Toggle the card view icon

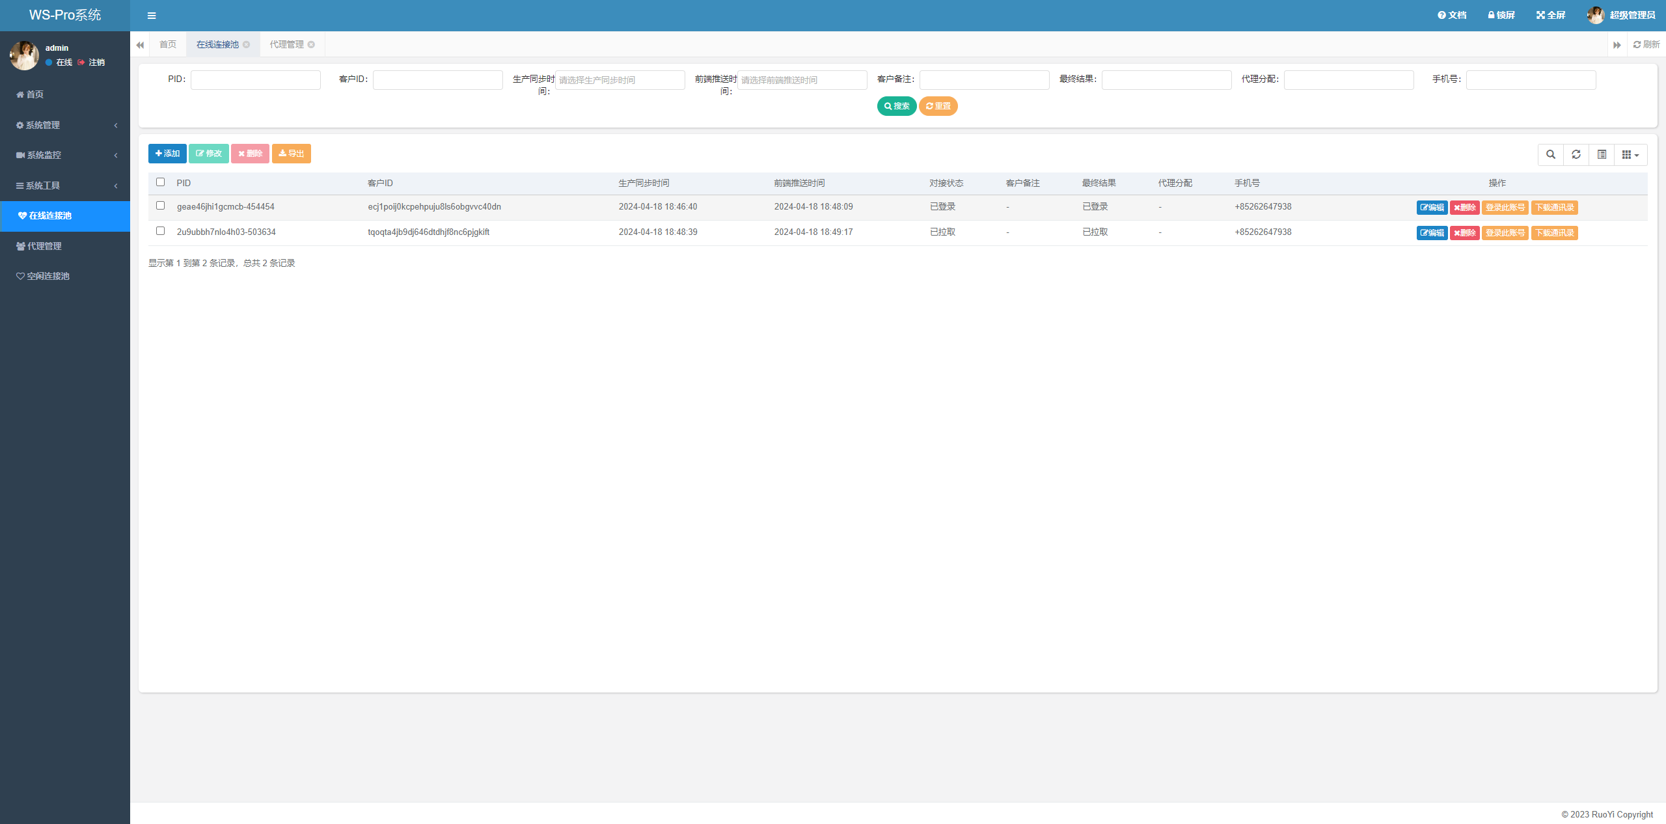(1602, 154)
